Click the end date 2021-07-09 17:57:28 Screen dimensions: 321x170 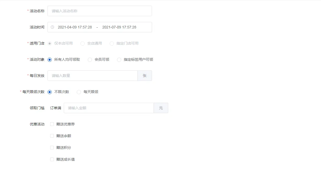pyautogui.click(x=119, y=27)
